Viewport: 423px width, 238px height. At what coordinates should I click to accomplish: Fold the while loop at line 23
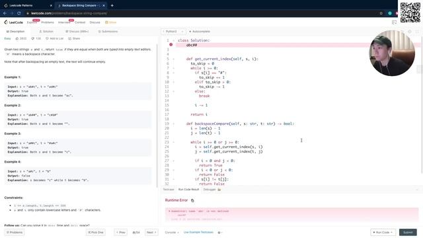pyautogui.click(x=173, y=142)
